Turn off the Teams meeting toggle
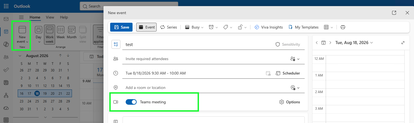Screen dimensions: 414x123 point(131,102)
